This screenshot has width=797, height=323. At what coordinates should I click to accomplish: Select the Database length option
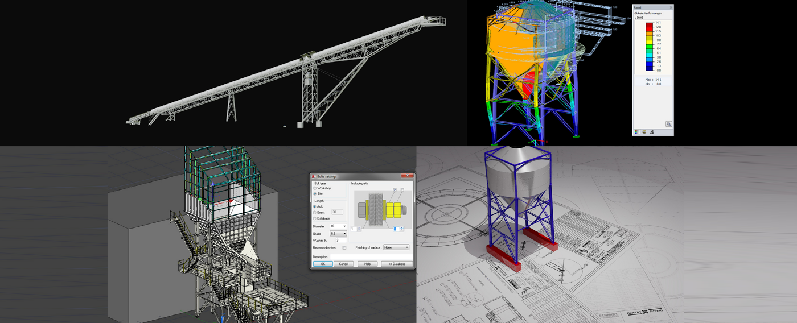coord(315,218)
